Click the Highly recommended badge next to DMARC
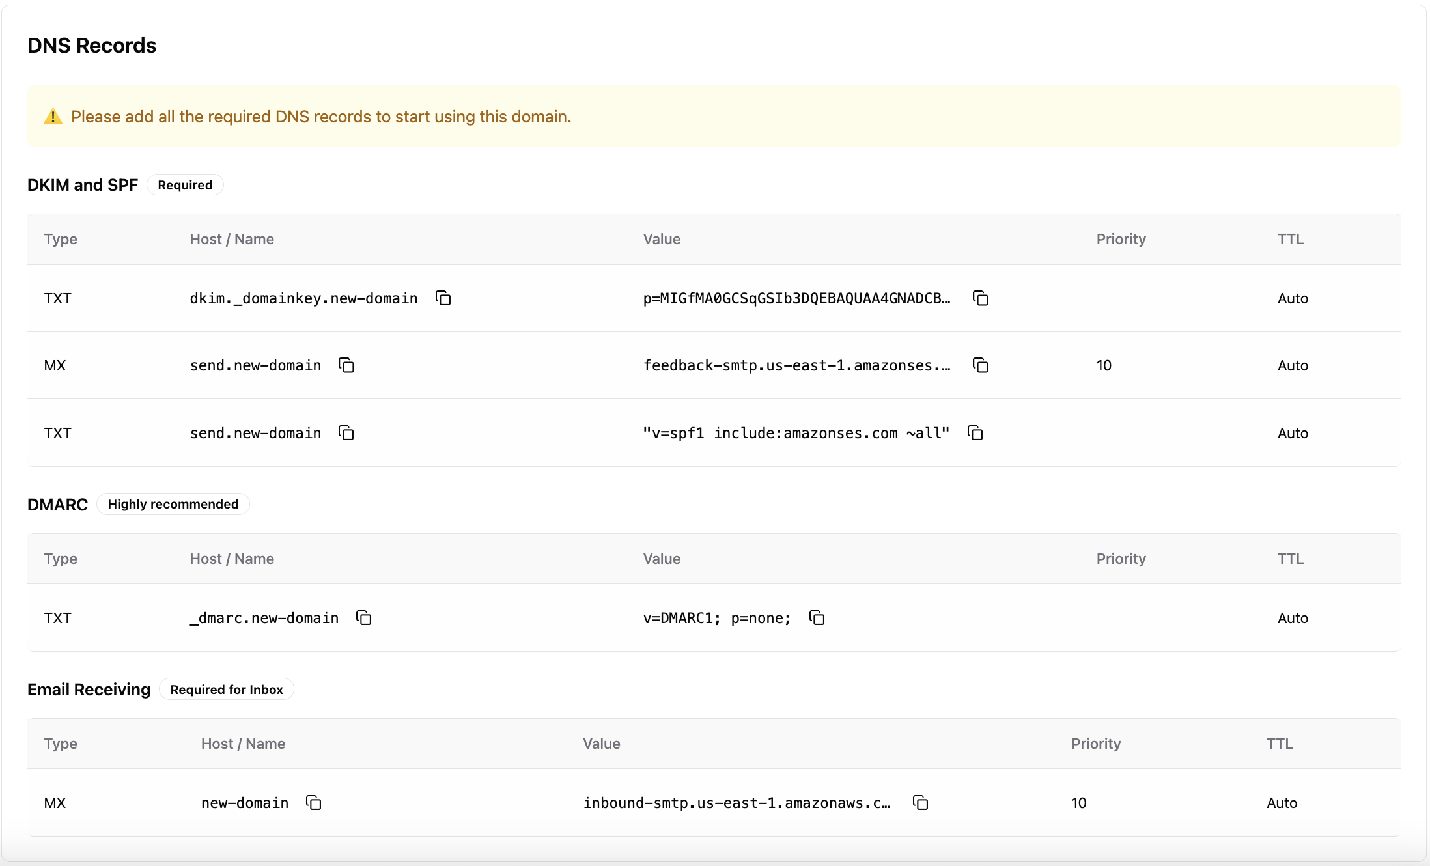Viewport: 1430px width, 866px height. click(173, 503)
